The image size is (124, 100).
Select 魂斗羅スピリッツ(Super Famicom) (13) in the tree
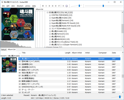66,44
